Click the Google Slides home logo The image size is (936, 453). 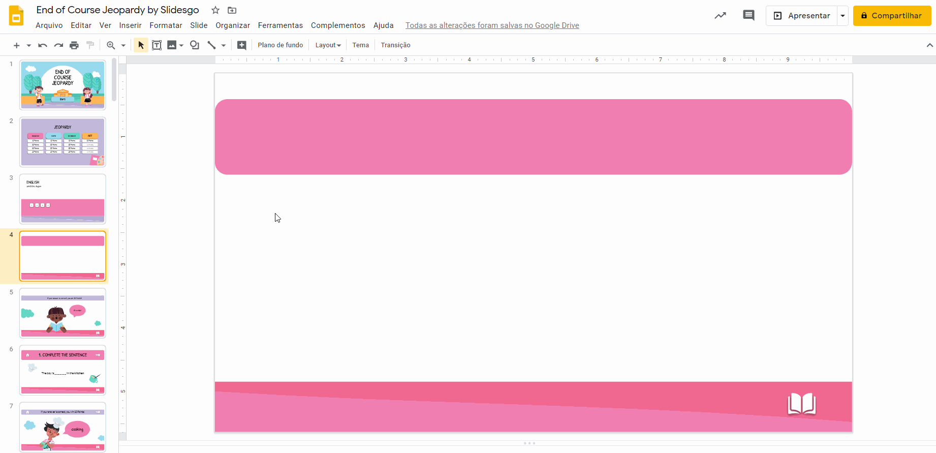(x=16, y=16)
